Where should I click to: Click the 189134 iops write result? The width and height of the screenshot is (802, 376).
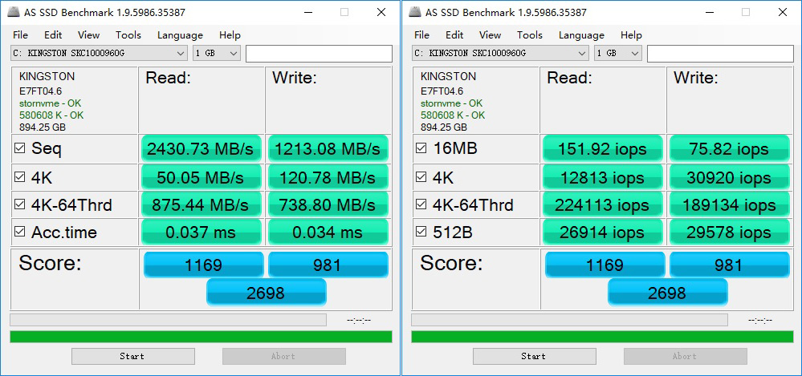click(730, 205)
